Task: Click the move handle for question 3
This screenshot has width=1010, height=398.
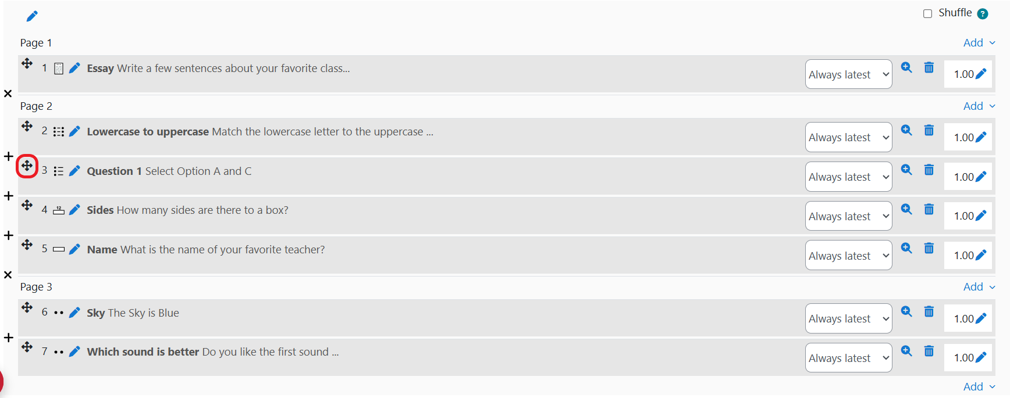Action: pyautogui.click(x=27, y=166)
